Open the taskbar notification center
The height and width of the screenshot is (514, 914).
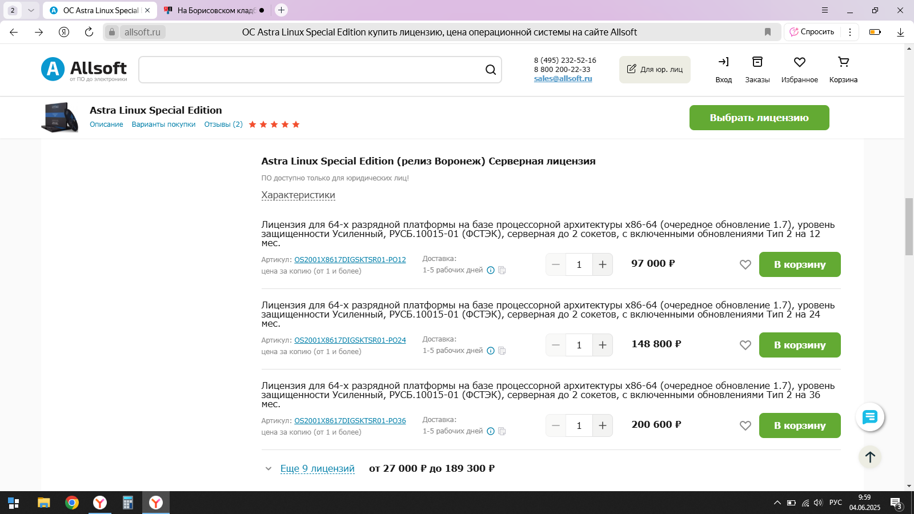tap(896, 503)
